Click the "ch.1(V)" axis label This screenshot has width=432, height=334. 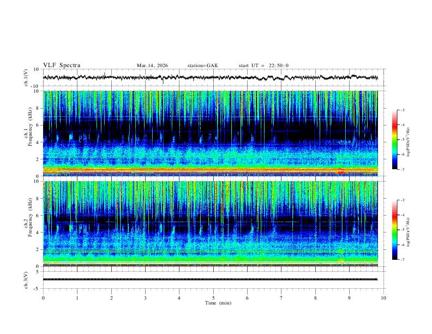point(26,77)
